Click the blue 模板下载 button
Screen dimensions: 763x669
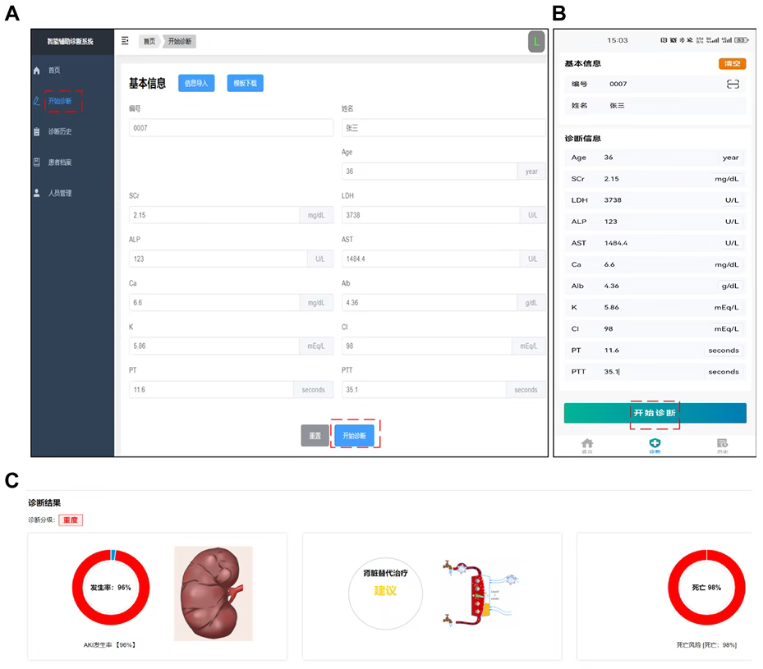[245, 83]
